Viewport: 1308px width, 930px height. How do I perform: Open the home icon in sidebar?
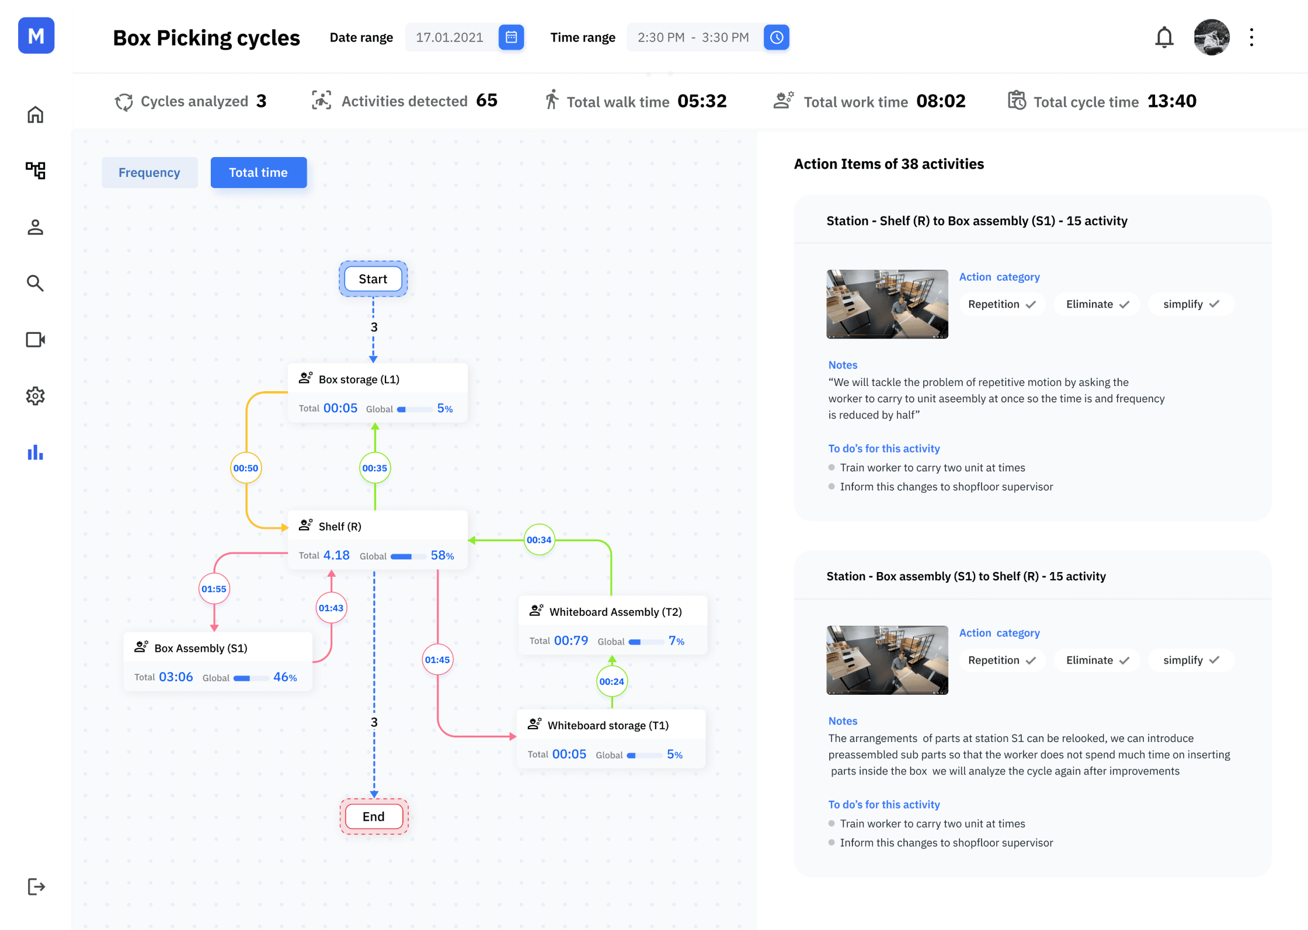36,114
